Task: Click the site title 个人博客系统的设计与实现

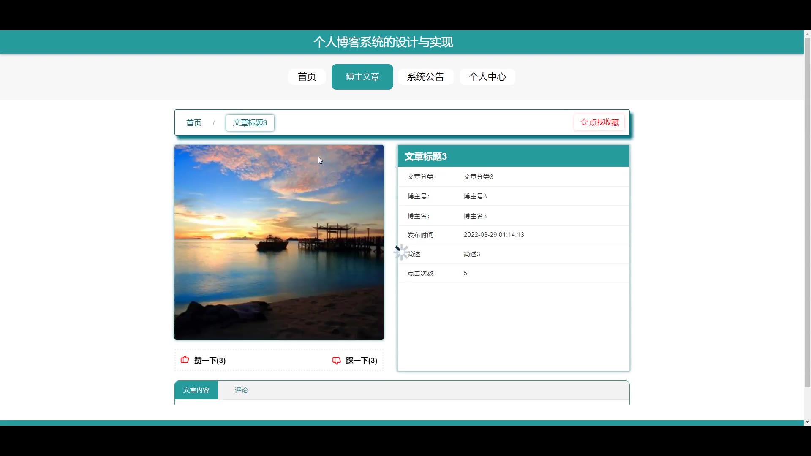Action: 383,42
